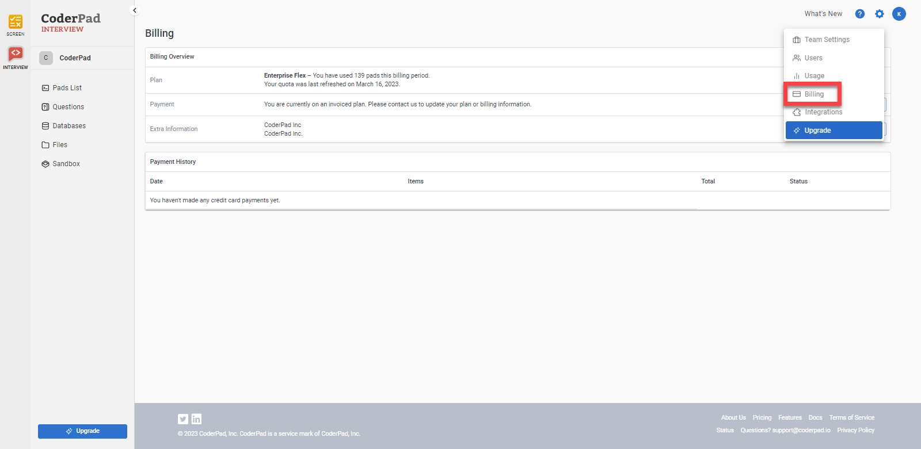Screen dimensions: 921x449
Task: Navigate to Databases
Action: click(x=68, y=126)
